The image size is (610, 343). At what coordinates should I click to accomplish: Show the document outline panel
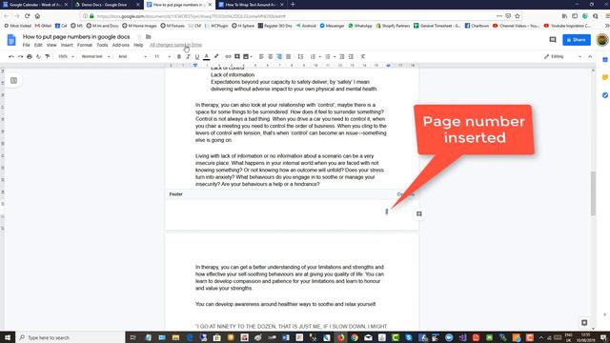13,80
